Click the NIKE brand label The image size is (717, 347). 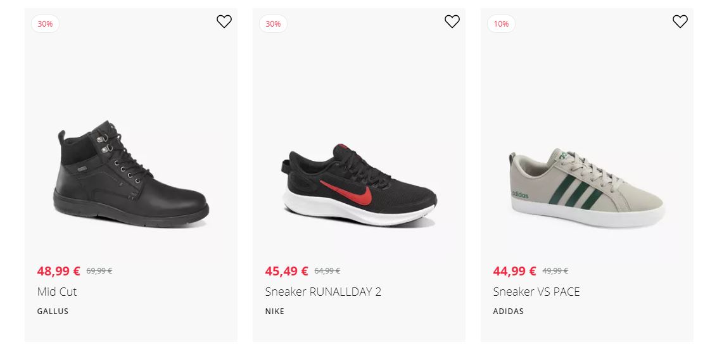(x=275, y=312)
